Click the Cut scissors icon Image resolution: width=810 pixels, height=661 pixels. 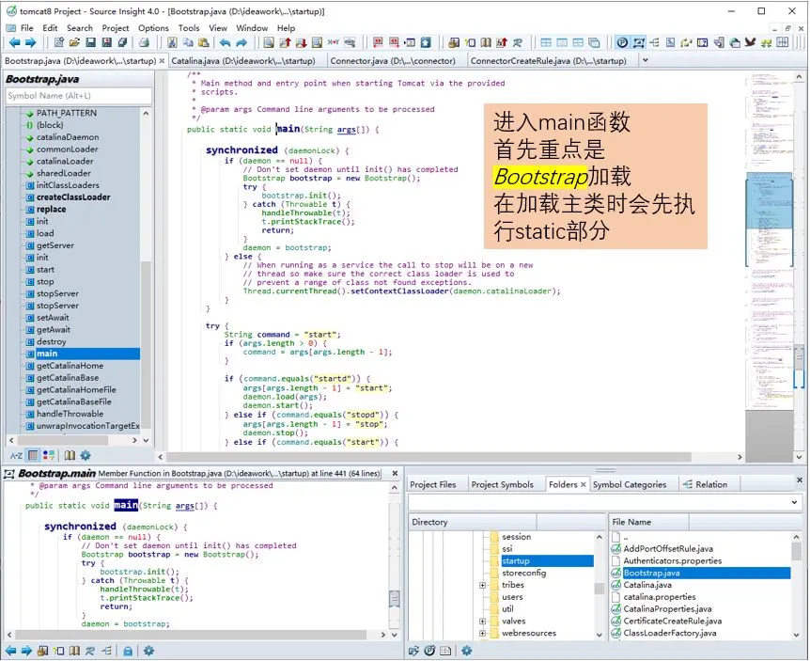pos(172,43)
